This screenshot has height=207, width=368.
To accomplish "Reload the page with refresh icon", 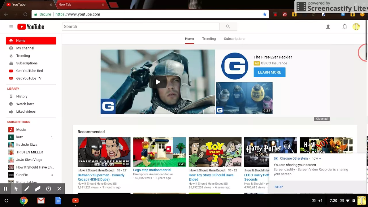I will [x=25, y=14].
